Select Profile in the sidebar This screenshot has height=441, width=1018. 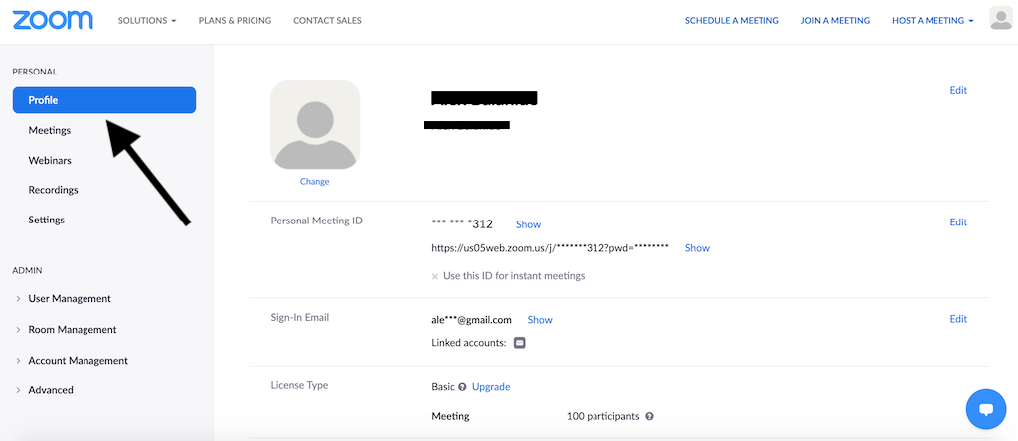[x=104, y=100]
